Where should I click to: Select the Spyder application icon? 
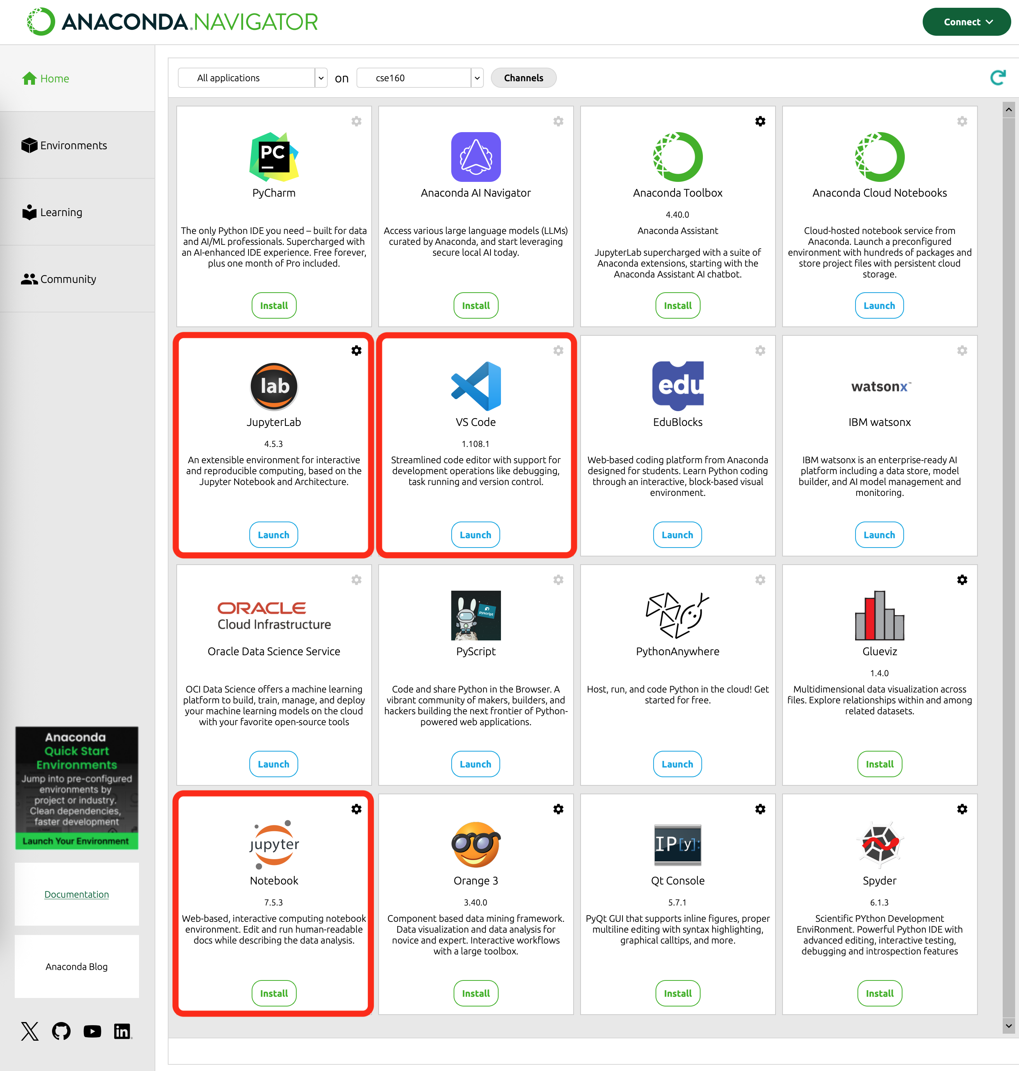[879, 845]
